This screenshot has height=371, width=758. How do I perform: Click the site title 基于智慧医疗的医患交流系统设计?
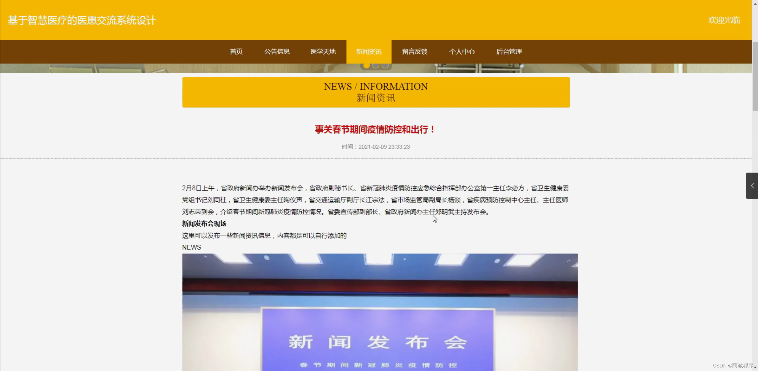[82, 20]
